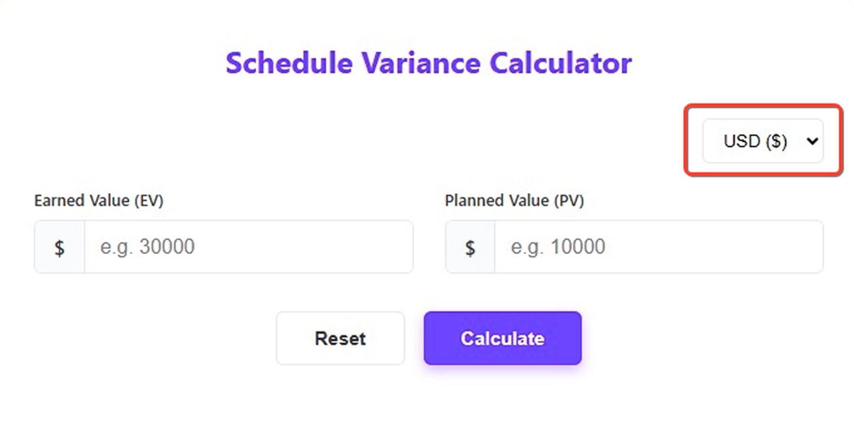Expand the currency dropdown chevron arrow
The width and height of the screenshot is (854, 426).
(x=812, y=141)
